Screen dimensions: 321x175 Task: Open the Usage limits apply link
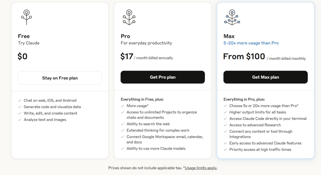[201, 168]
